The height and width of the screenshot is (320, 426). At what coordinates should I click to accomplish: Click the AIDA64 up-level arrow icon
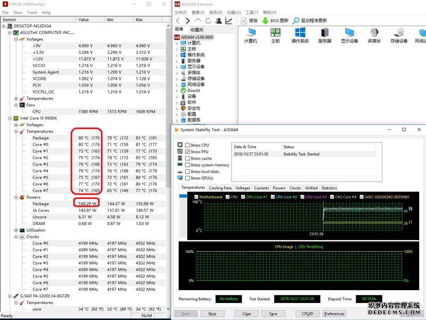tap(198, 20)
